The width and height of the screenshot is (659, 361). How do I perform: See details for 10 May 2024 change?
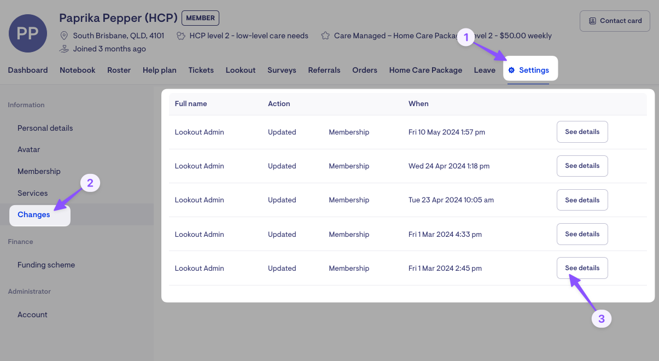(x=582, y=132)
